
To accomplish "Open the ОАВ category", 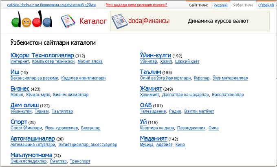I will 146,105.
